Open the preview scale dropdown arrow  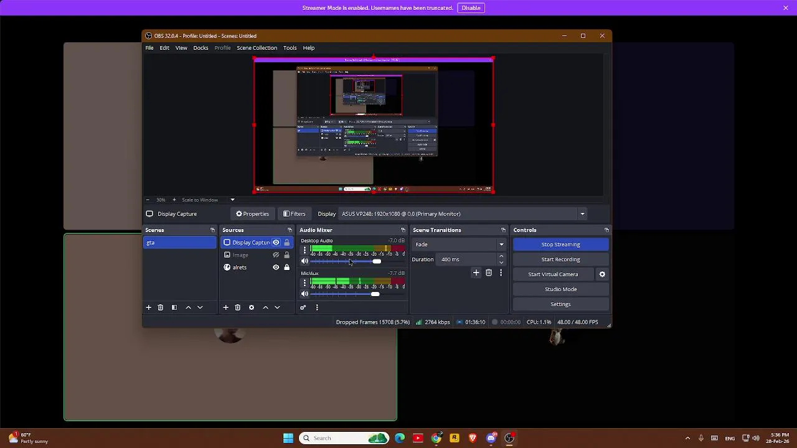point(232,200)
